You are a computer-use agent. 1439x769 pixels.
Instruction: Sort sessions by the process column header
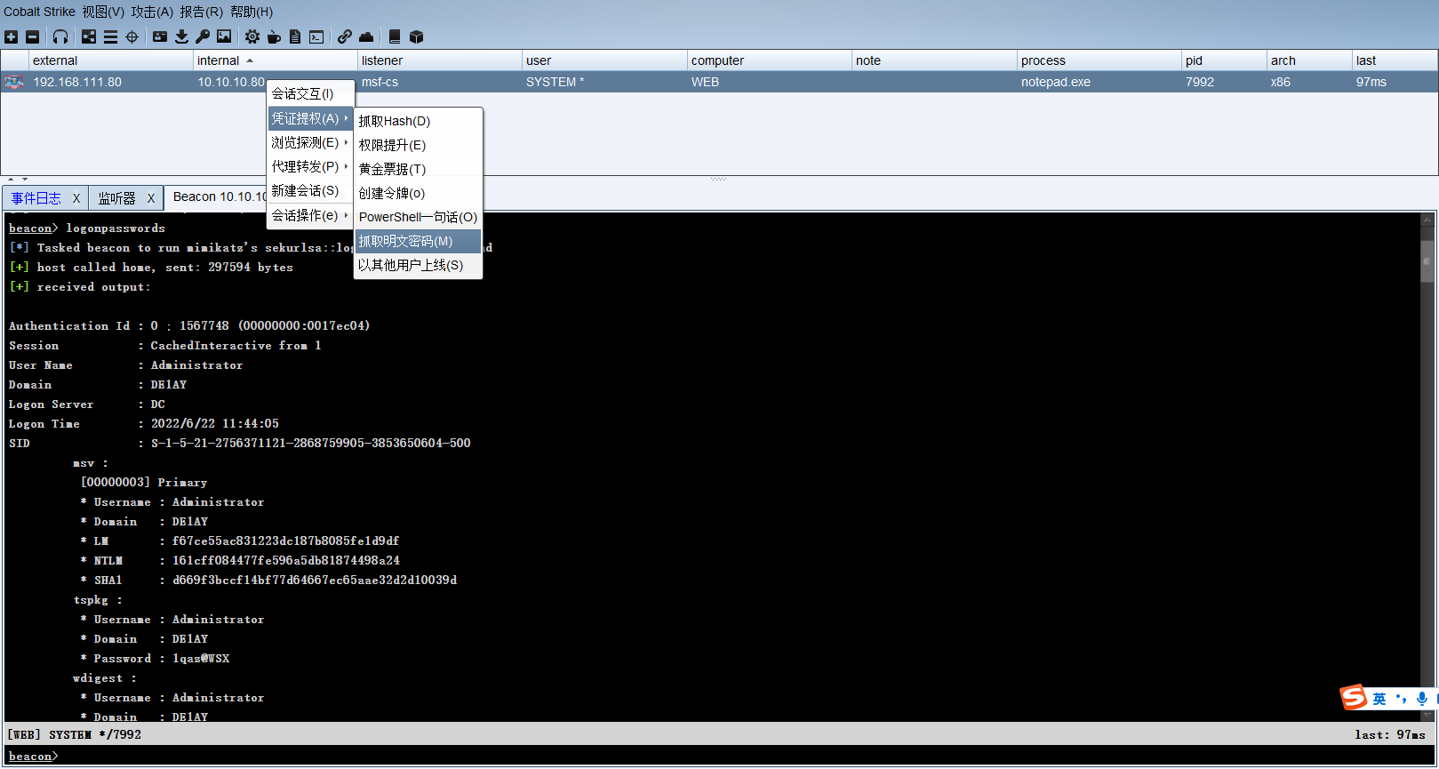(1099, 60)
